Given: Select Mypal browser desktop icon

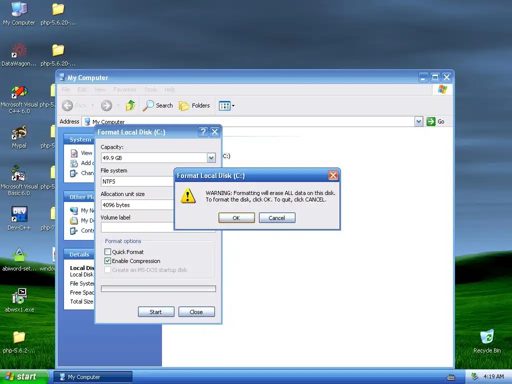Looking at the screenshot, I should click(19, 137).
